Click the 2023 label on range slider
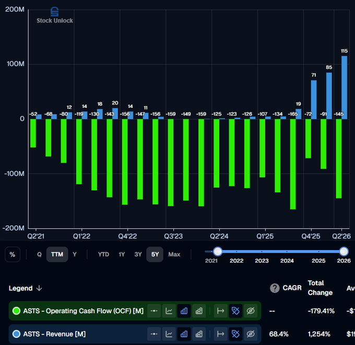This screenshot has height=345, width=355. pos(262,261)
